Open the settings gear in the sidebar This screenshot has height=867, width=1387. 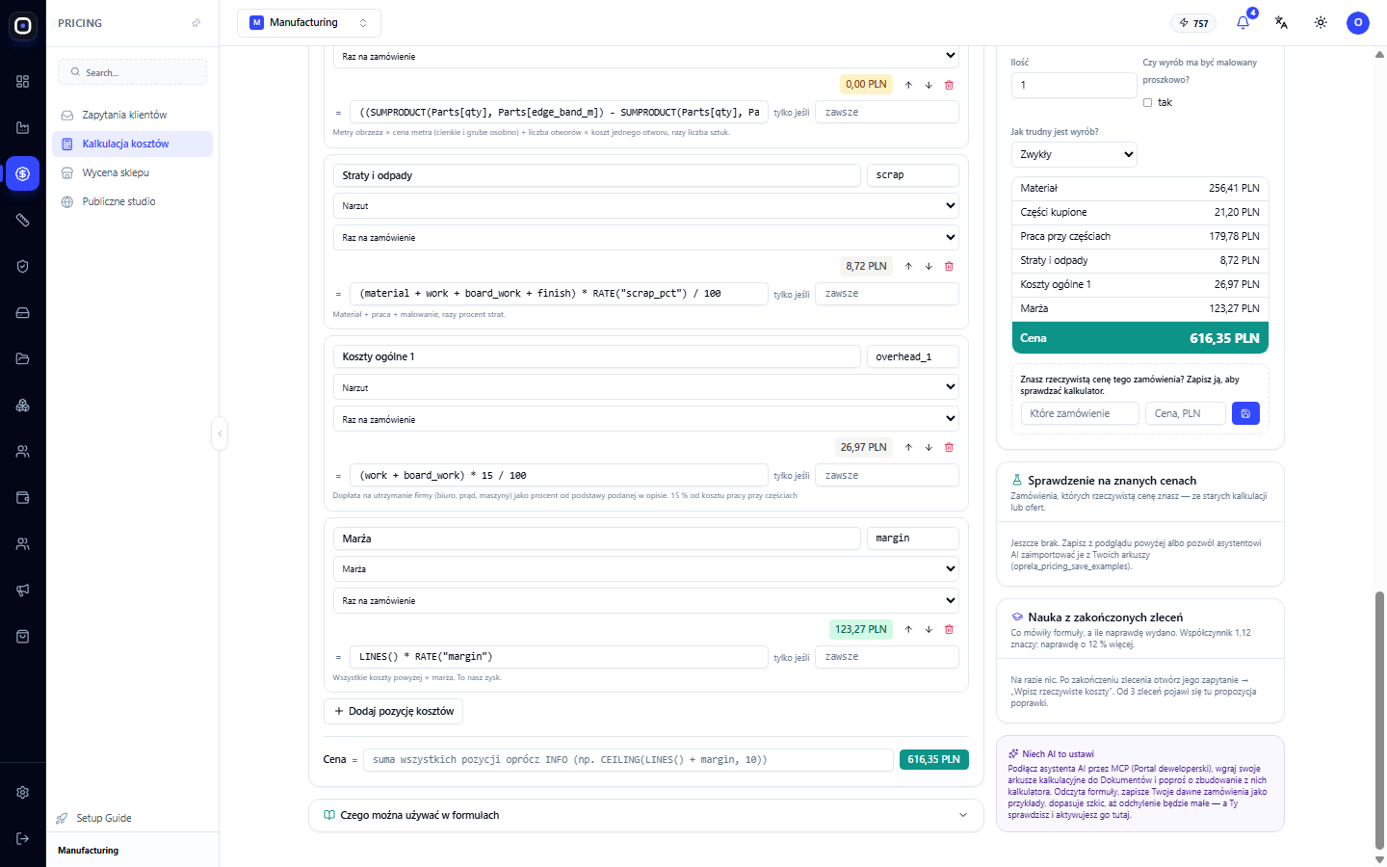pyautogui.click(x=23, y=792)
